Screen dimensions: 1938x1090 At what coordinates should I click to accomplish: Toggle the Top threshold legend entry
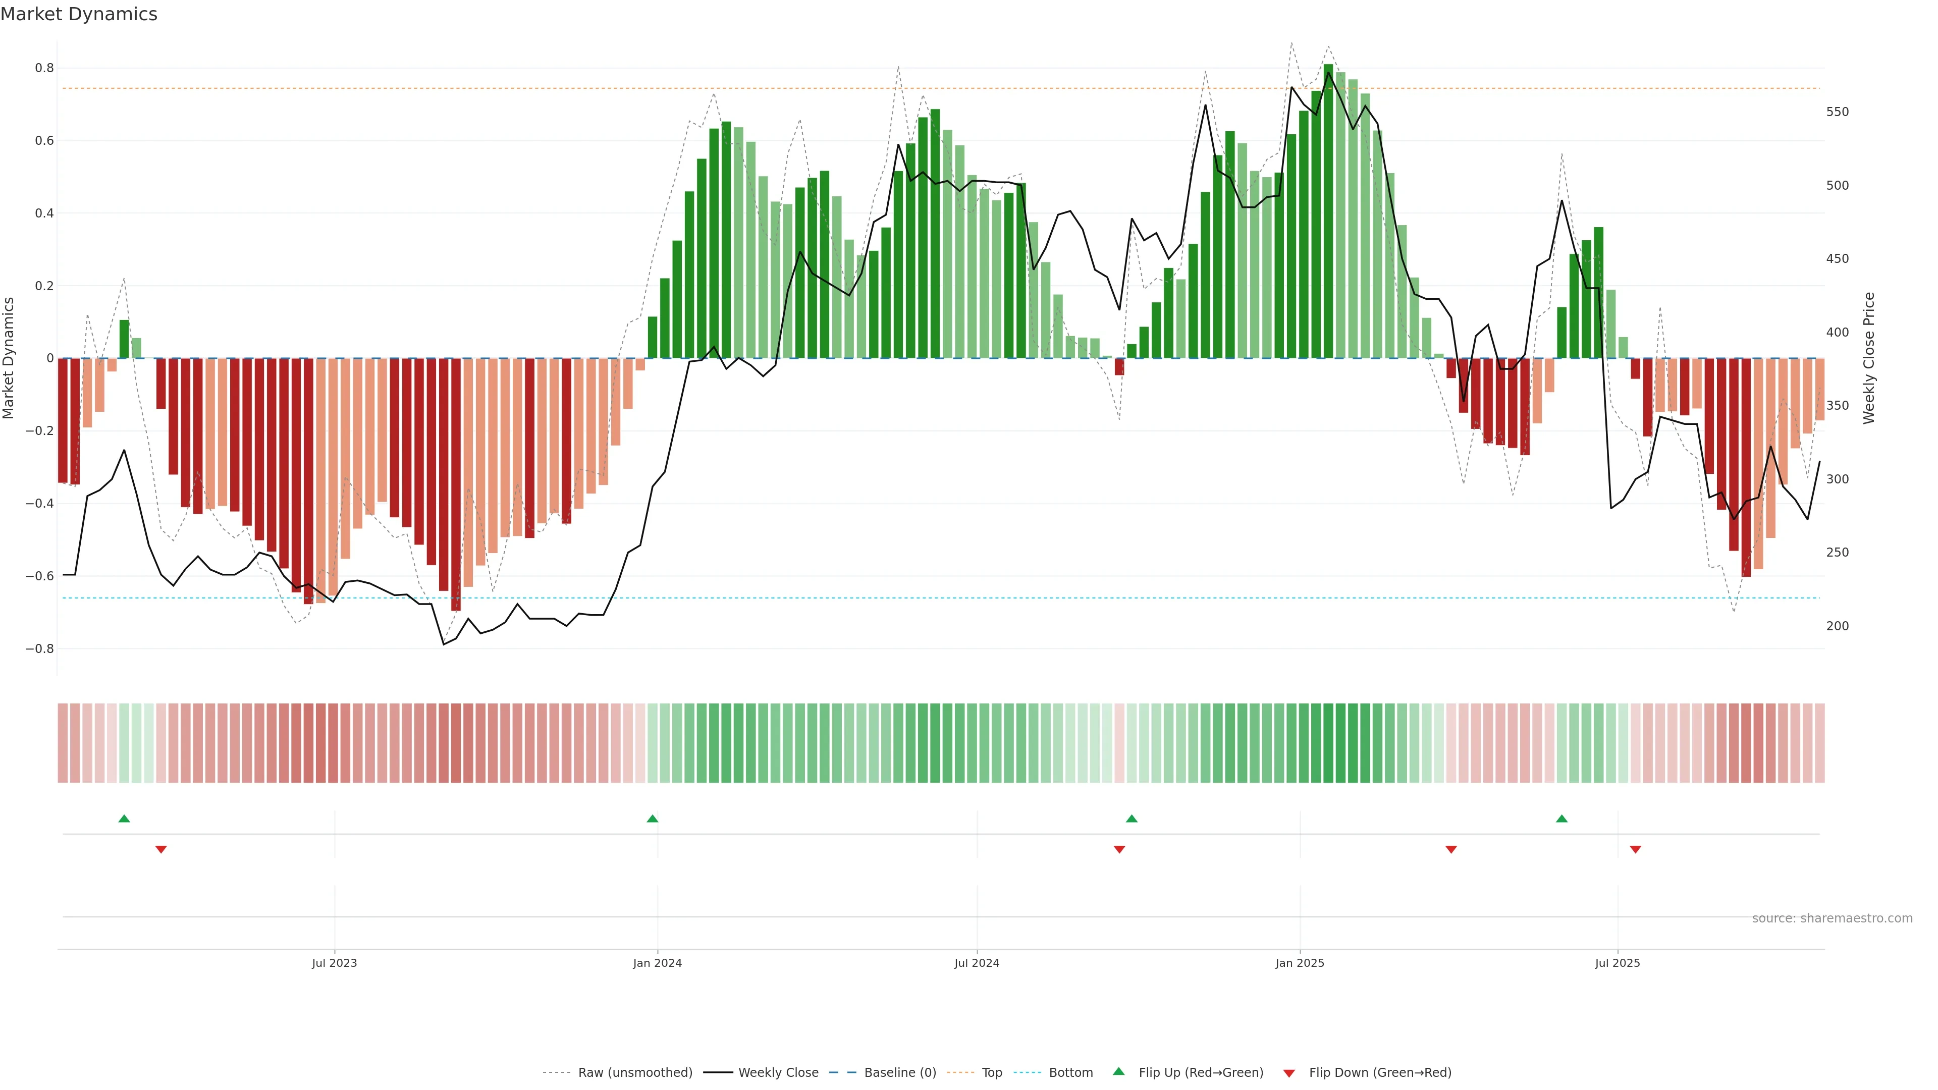(x=992, y=1073)
